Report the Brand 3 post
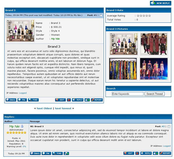Viewport: 174px width, 159px height. 97,100
